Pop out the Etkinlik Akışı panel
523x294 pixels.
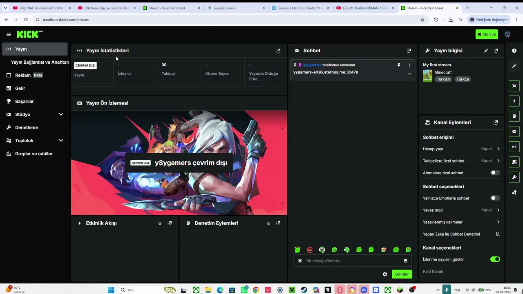coord(170,223)
